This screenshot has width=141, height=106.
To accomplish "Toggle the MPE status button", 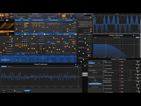I will click(59, 15).
